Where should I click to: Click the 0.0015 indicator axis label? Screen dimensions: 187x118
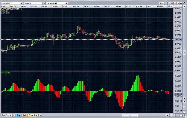[178, 76]
